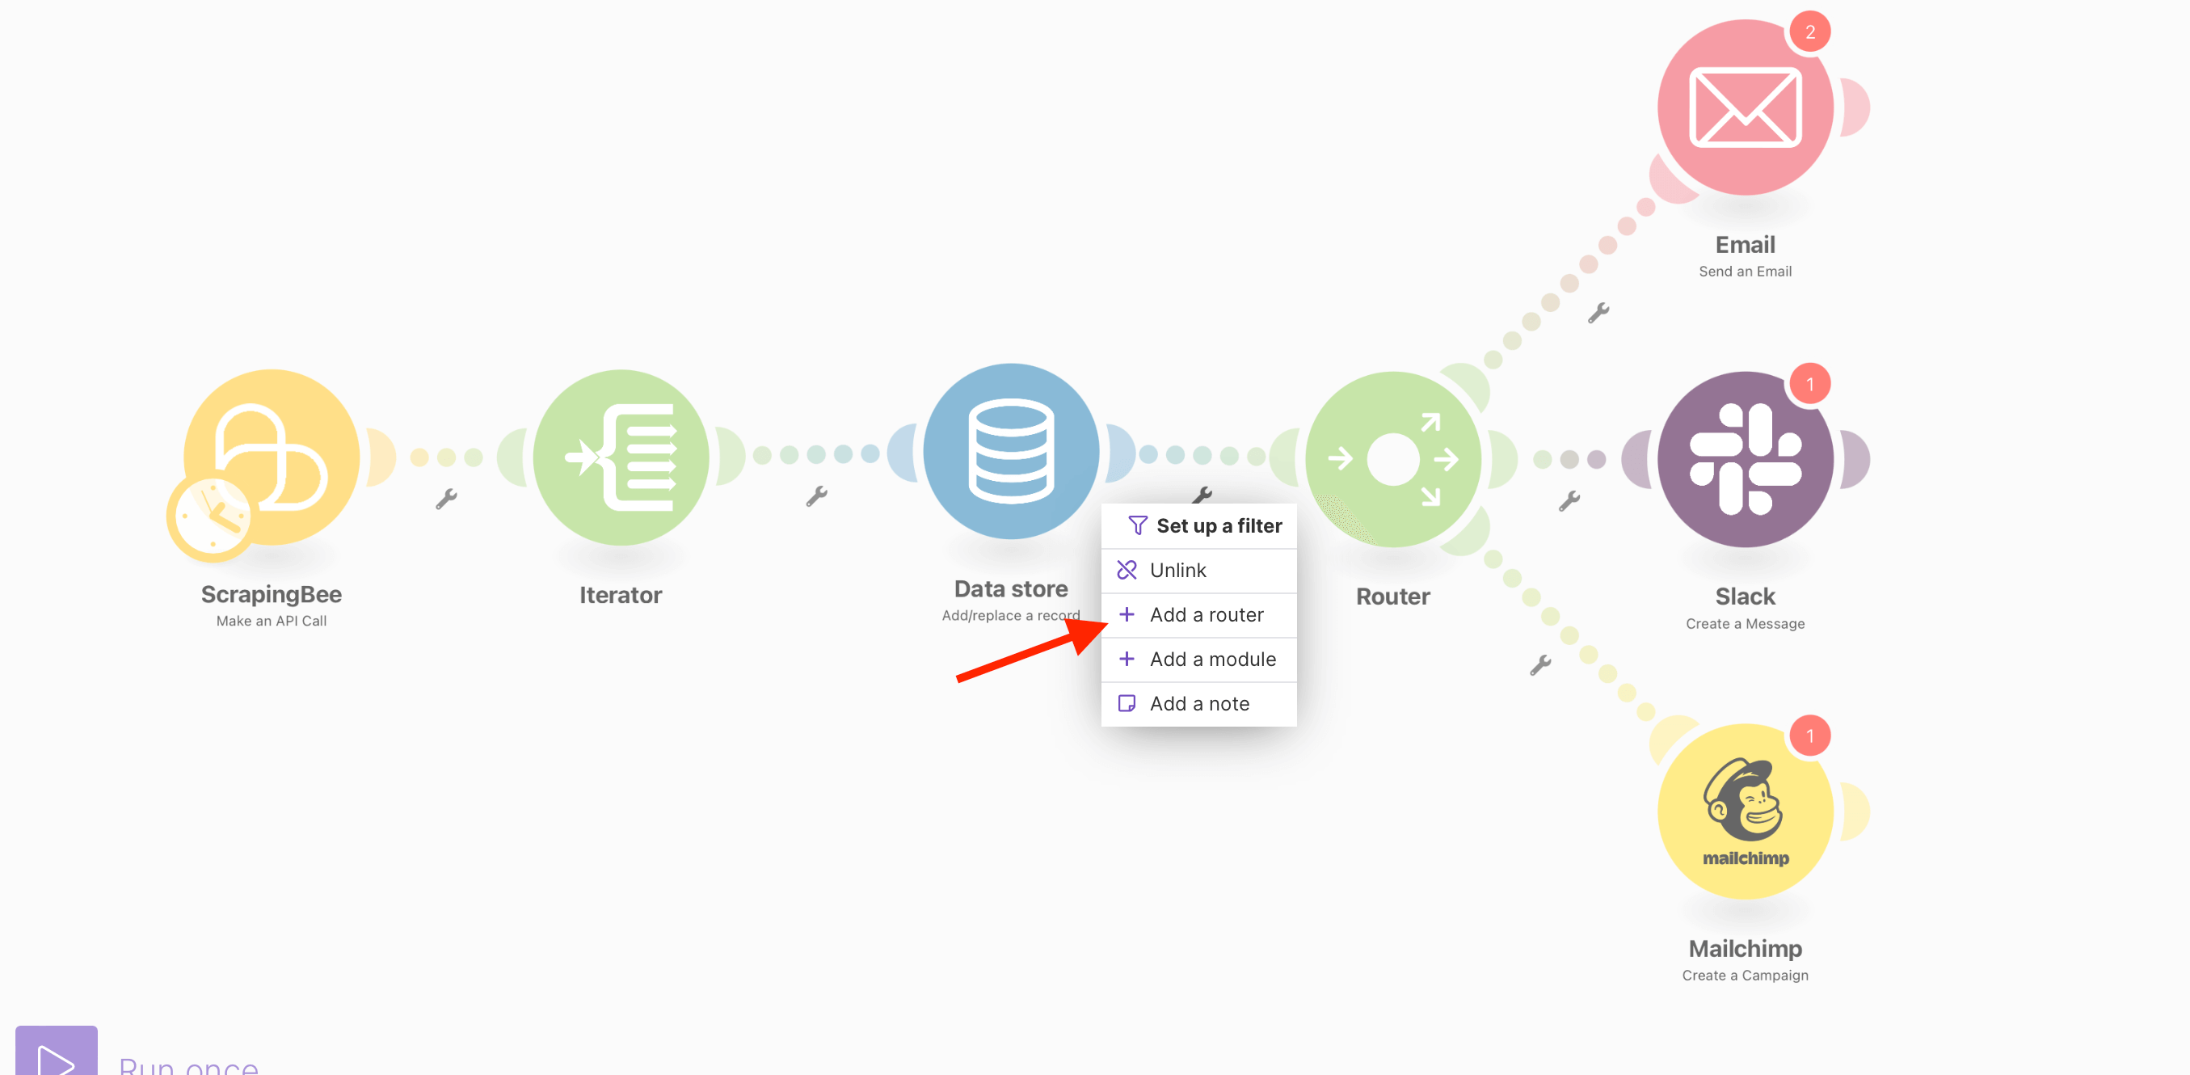
Task: Click the Mailchimp module output connector
Action: (x=1856, y=811)
